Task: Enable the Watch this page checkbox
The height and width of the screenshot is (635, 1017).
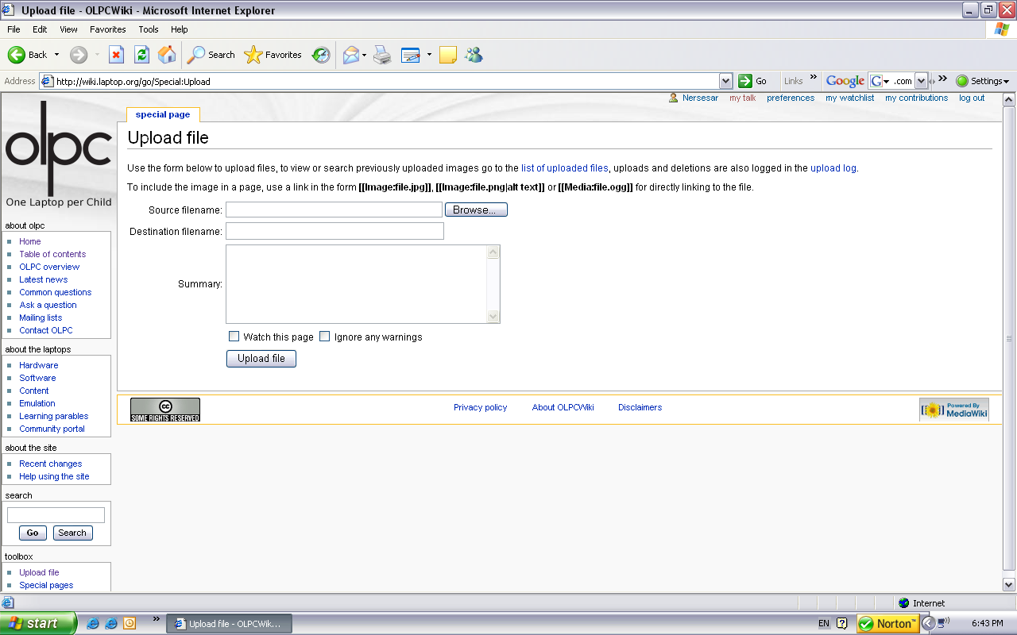Action: tap(234, 337)
